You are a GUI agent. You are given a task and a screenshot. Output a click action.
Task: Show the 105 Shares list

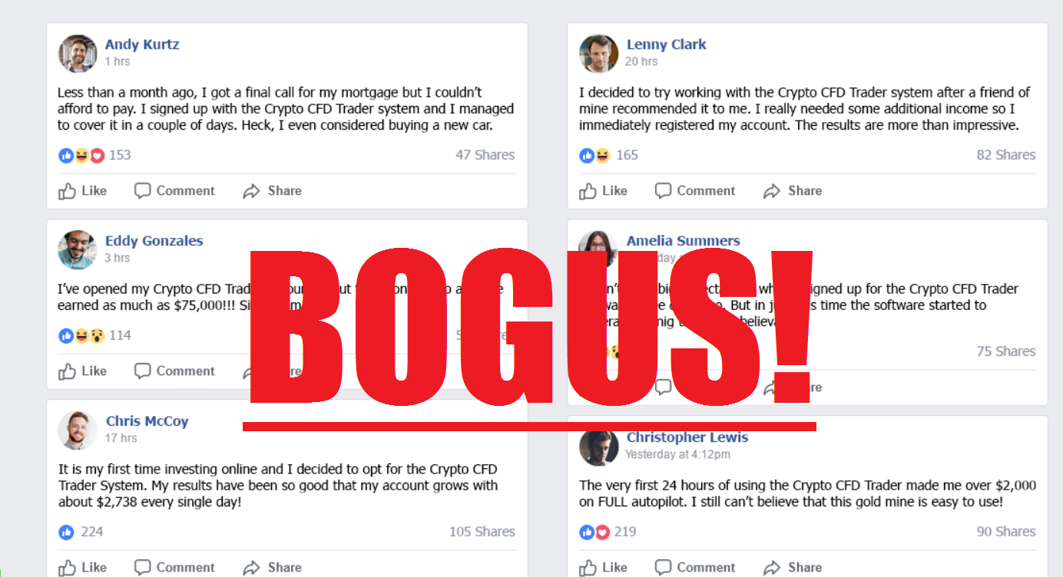pyautogui.click(x=482, y=532)
